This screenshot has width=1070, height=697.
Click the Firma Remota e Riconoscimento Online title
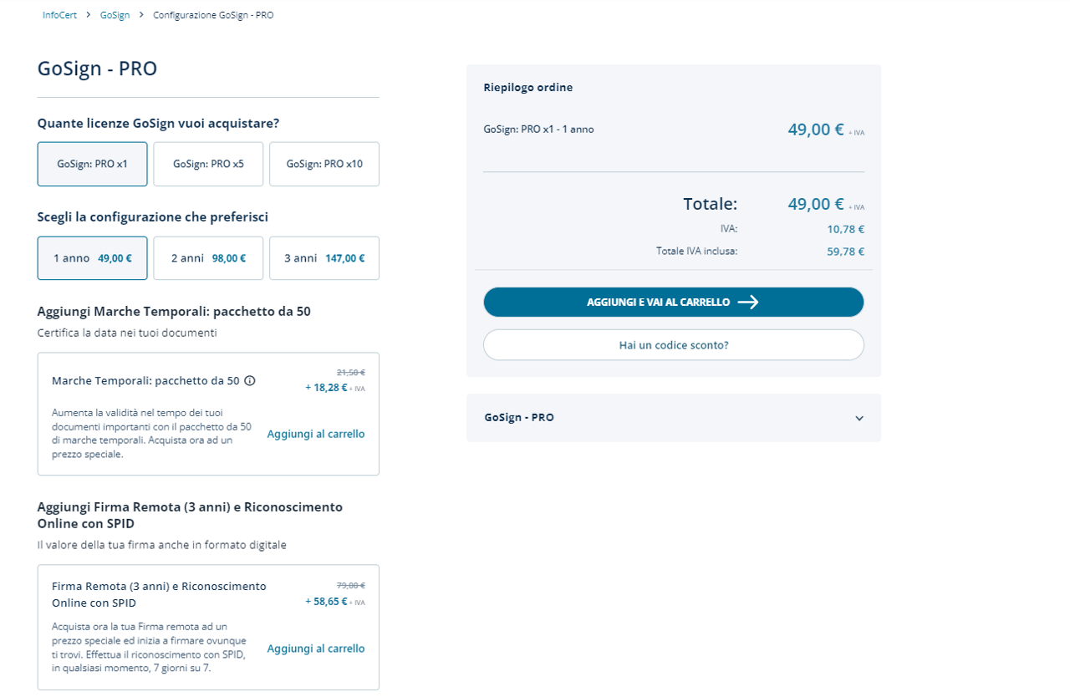click(x=159, y=594)
